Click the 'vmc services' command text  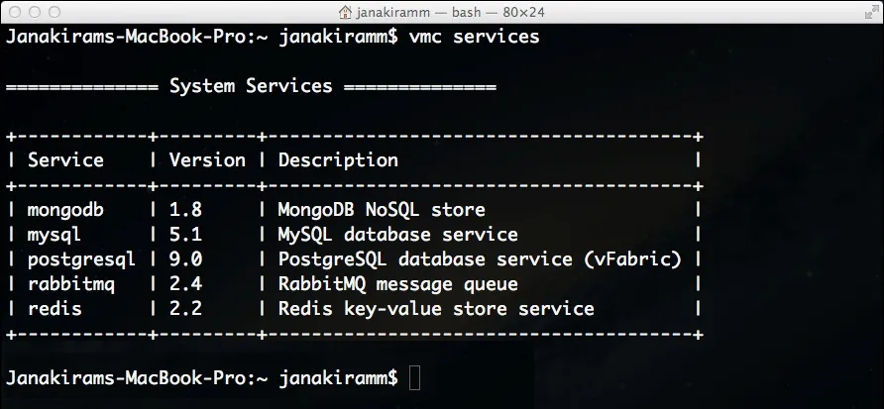click(474, 37)
